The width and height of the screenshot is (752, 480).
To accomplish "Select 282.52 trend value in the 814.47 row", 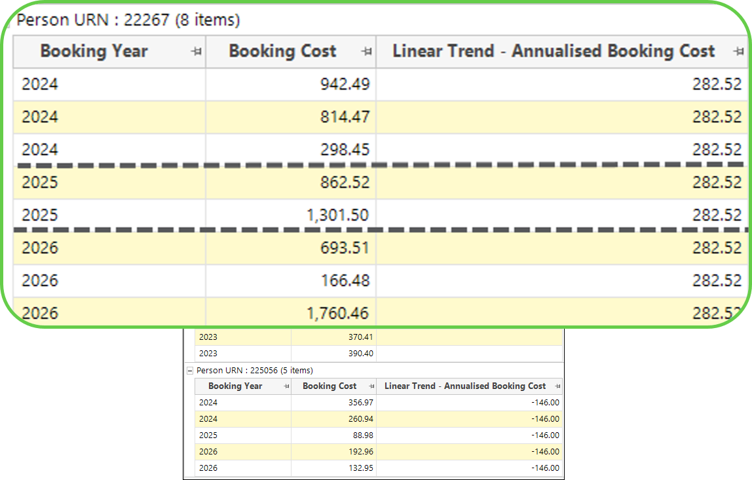I will [562, 117].
